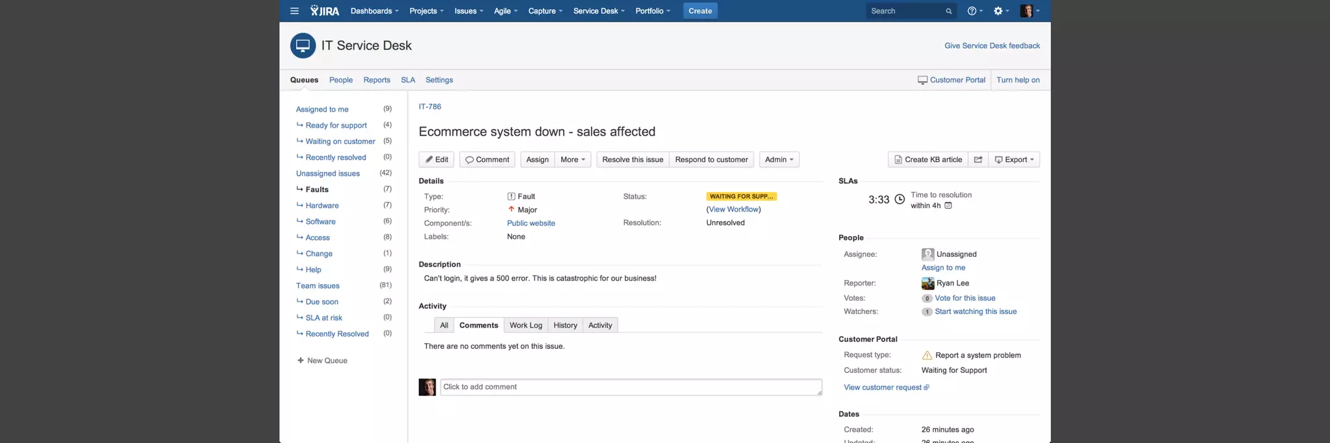This screenshot has width=1330, height=443.
Task: Click Resolve this issue button
Action: (633, 160)
